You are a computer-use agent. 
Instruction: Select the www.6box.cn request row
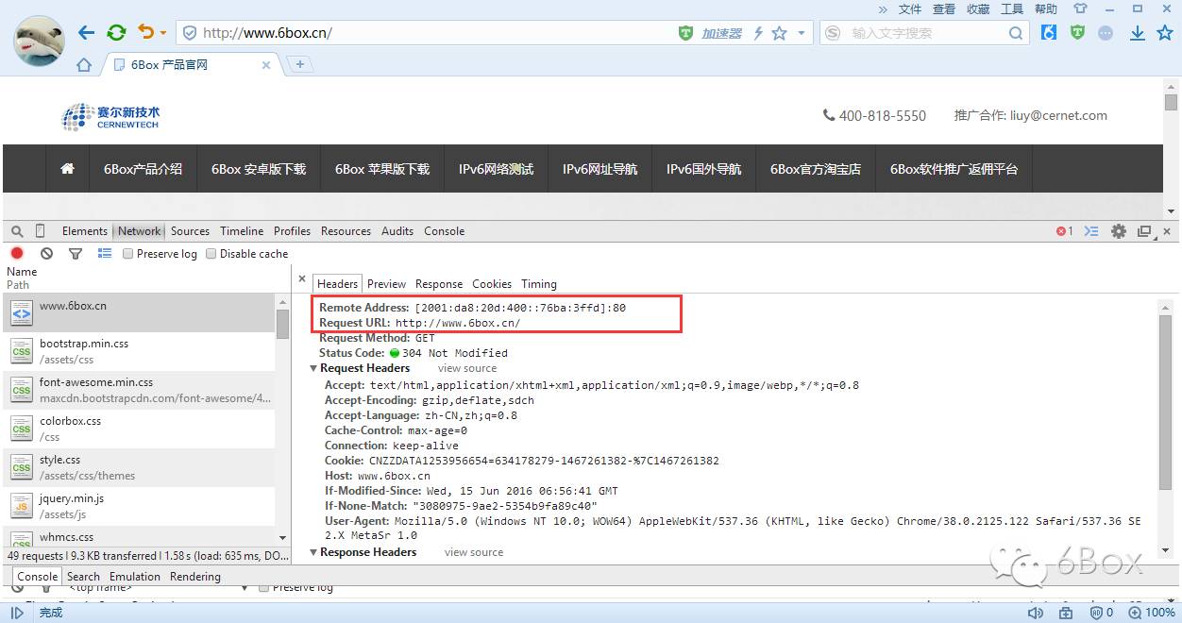click(x=139, y=312)
